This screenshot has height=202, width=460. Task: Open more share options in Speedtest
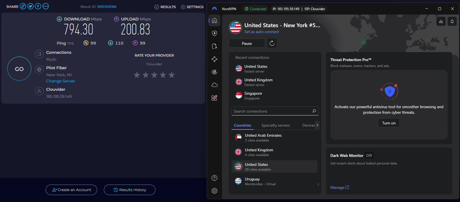[46, 6]
